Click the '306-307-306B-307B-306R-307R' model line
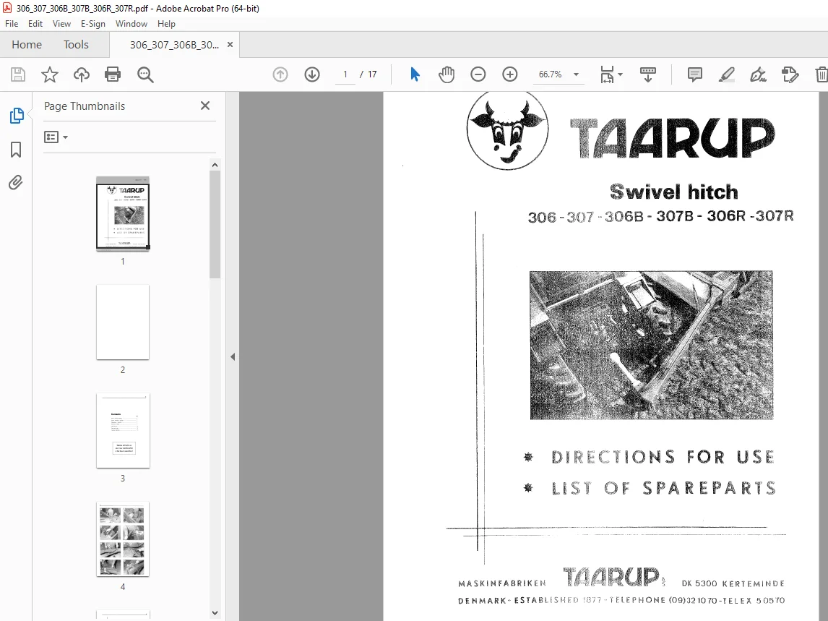The image size is (828, 621). [x=660, y=217]
